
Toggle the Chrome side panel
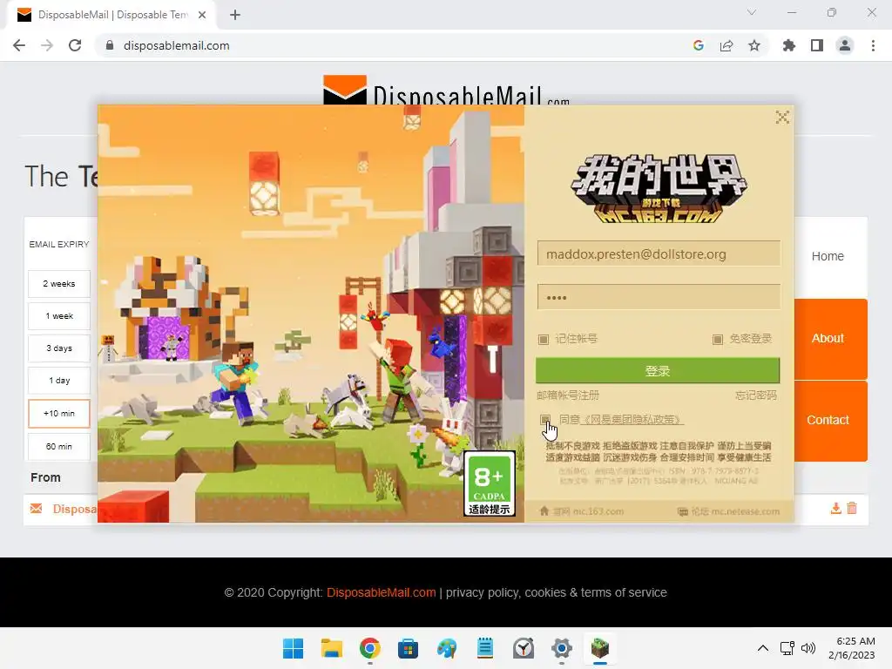click(817, 45)
